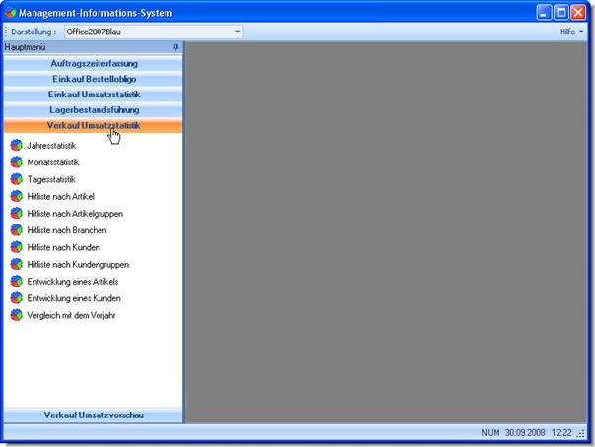The width and height of the screenshot is (595, 447).
Task: Click the icon beside Entwicklung eines Artikels
Action: (x=17, y=282)
